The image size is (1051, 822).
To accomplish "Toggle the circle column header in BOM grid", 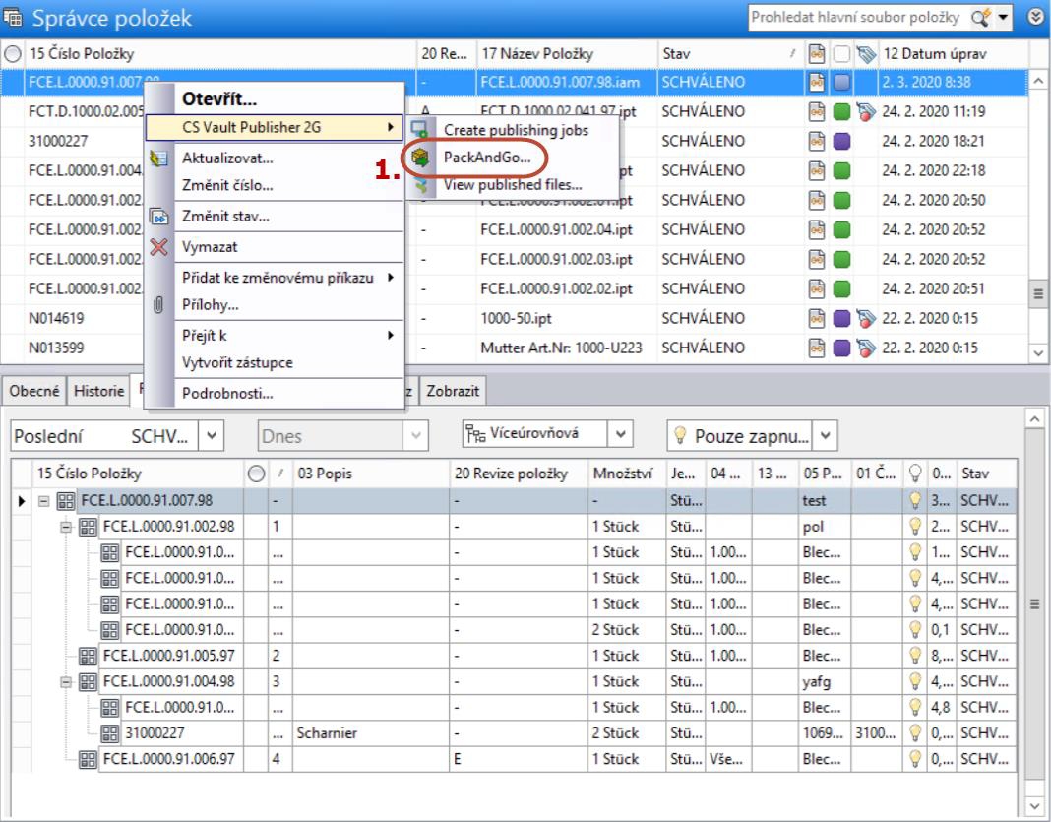I will [x=255, y=474].
